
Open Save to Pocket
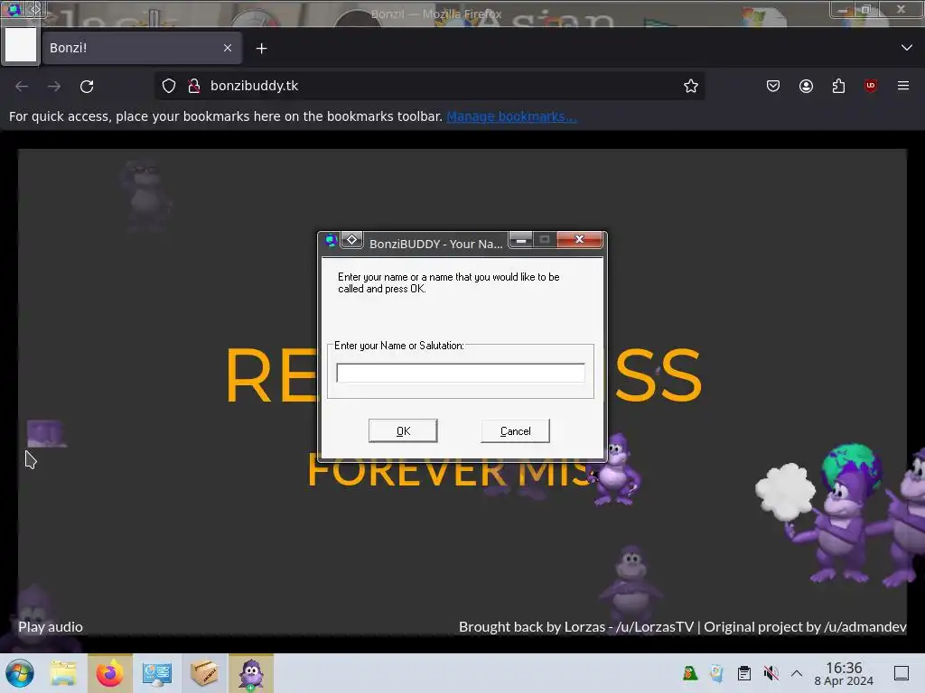pyautogui.click(x=773, y=86)
